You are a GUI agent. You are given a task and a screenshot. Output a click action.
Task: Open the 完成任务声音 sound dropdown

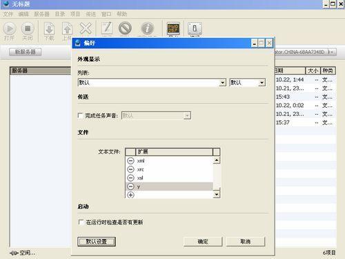[156, 115]
